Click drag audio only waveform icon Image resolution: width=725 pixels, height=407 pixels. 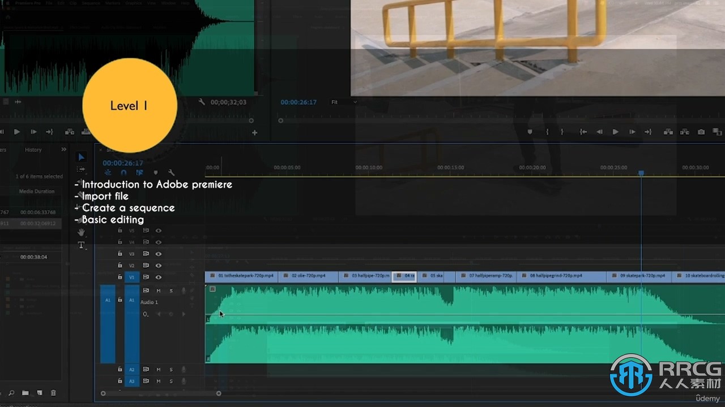coord(18,102)
